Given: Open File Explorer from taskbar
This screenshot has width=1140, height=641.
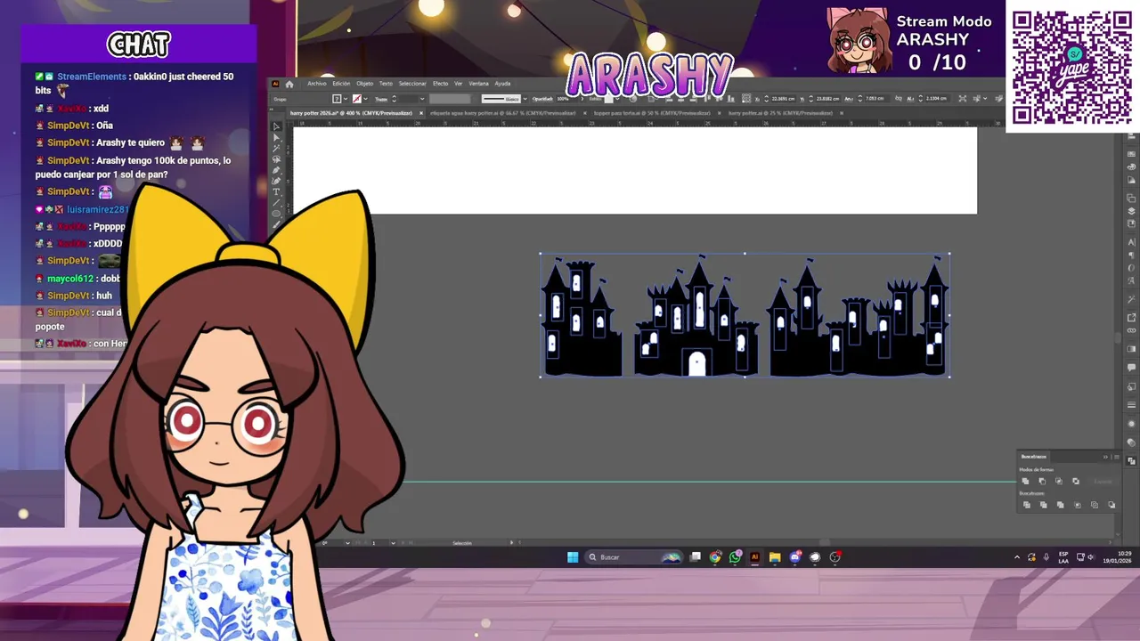Looking at the screenshot, I should (x=775, y=557).
